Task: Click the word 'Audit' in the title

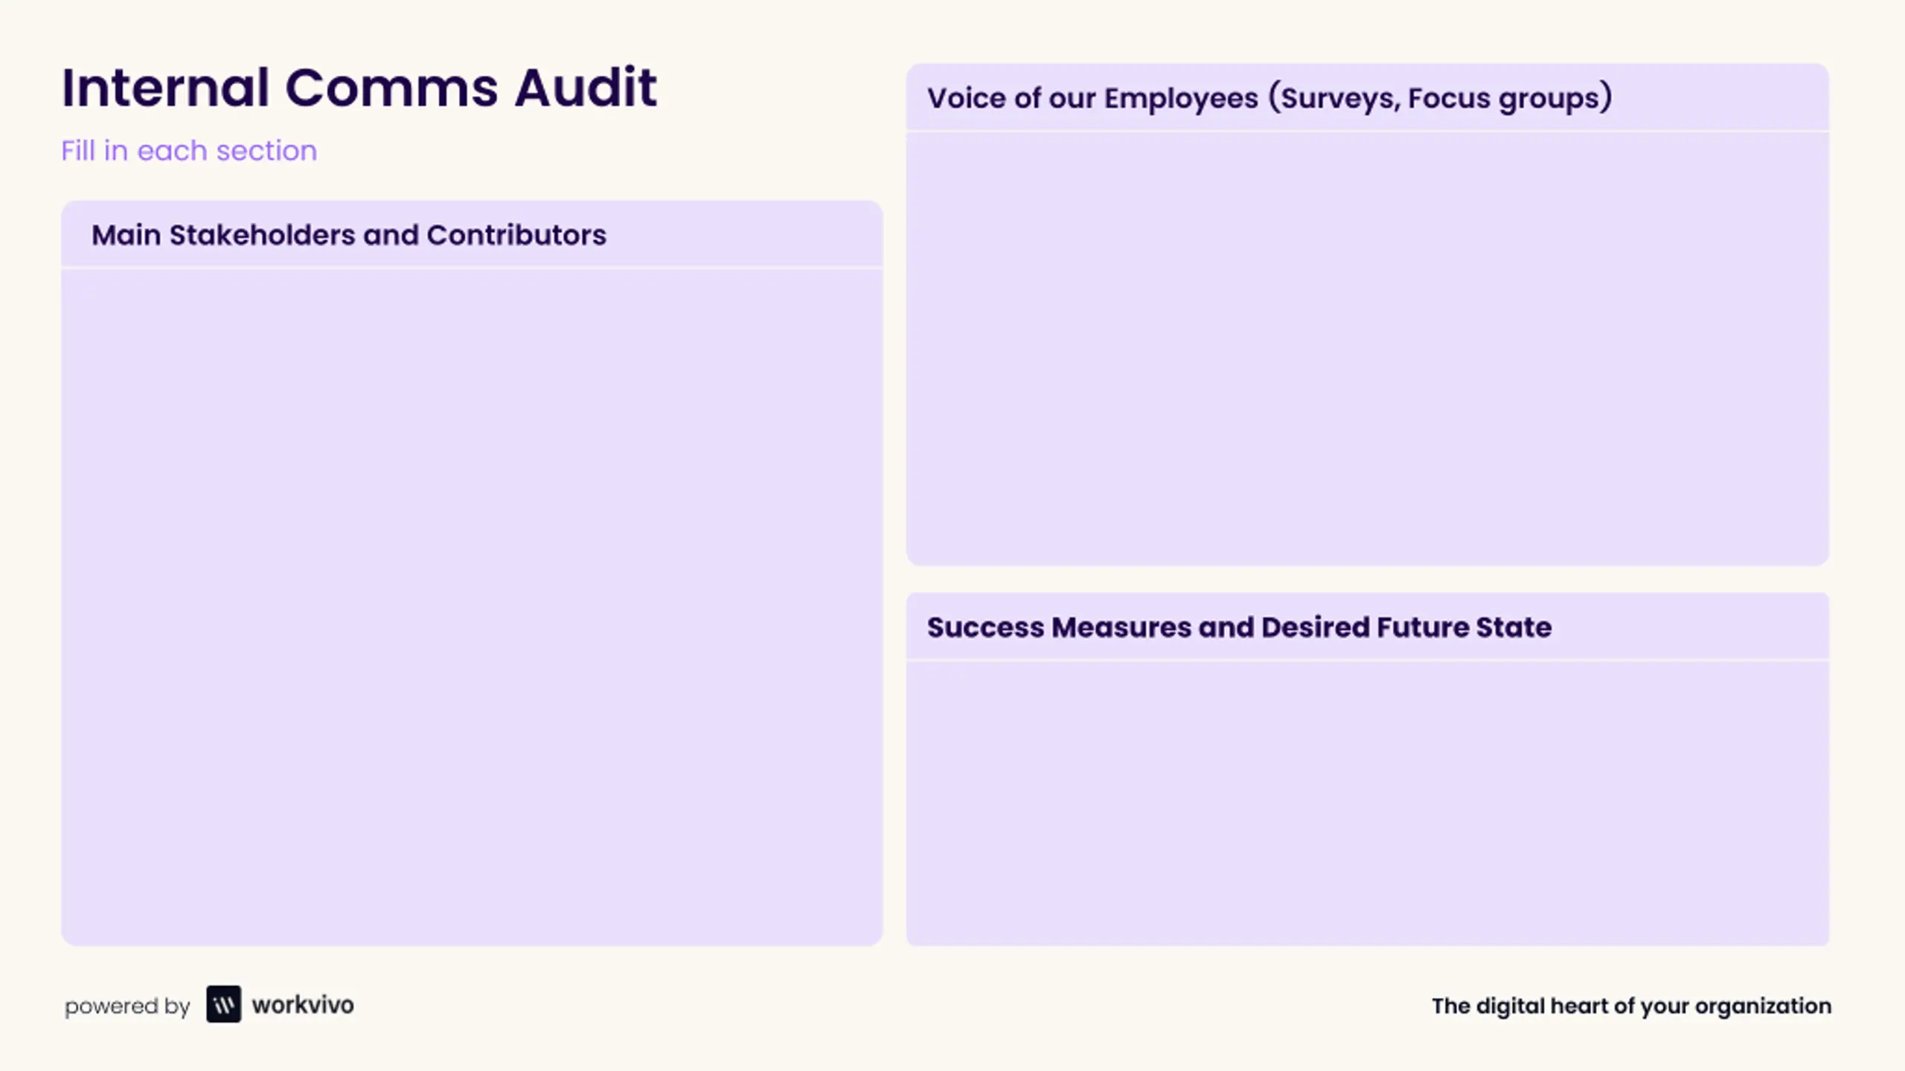Action: coord(586,88)
